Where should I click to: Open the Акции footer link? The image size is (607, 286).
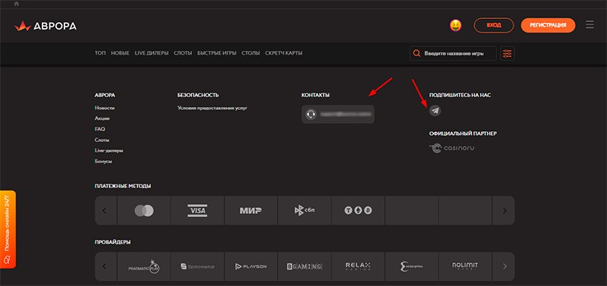pos(102,118)
